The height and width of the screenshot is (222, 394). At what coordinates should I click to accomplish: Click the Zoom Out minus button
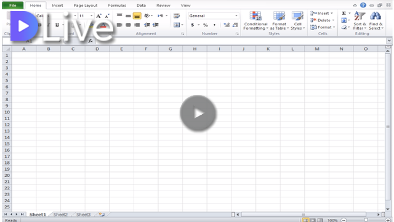click(x=344, y=220)
